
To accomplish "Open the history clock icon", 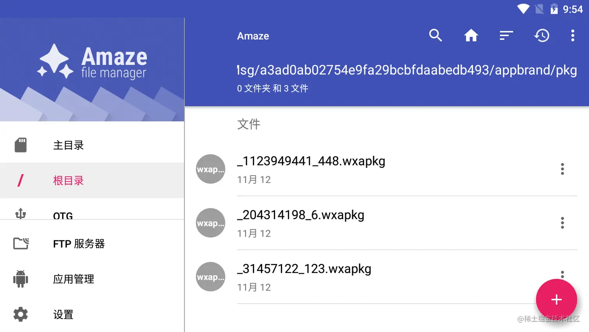I will coord(542,36).
